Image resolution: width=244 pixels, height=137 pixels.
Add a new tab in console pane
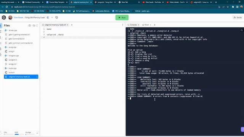[x=154, y=25]
